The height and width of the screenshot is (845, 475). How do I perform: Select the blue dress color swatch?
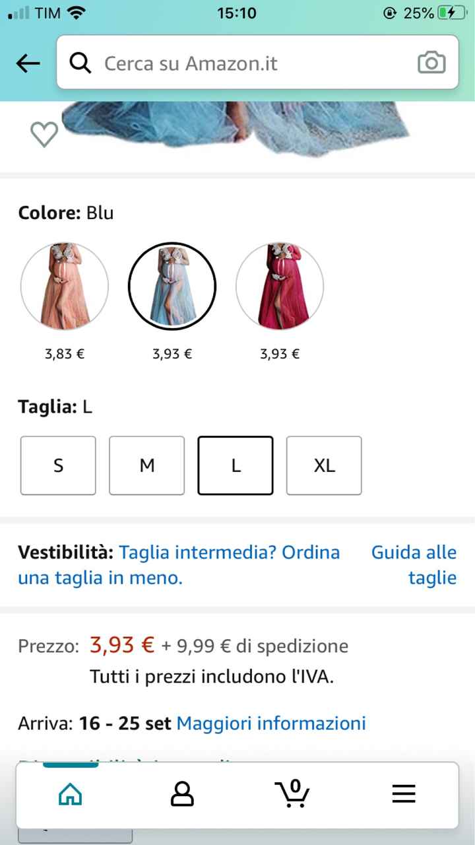coord(172,286)
